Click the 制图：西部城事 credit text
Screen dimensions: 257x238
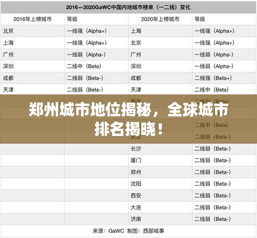[x=145, y=231]
